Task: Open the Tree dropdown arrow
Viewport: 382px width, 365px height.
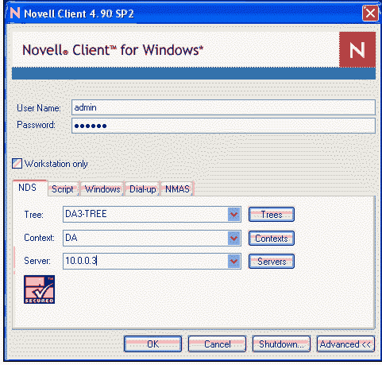Action: pos(233,214)
